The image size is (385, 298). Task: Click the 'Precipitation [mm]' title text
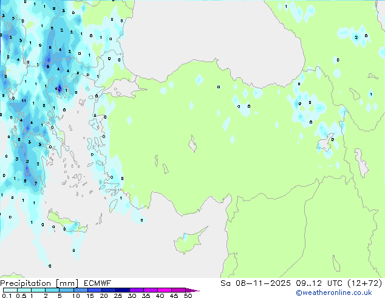[39, 283]
